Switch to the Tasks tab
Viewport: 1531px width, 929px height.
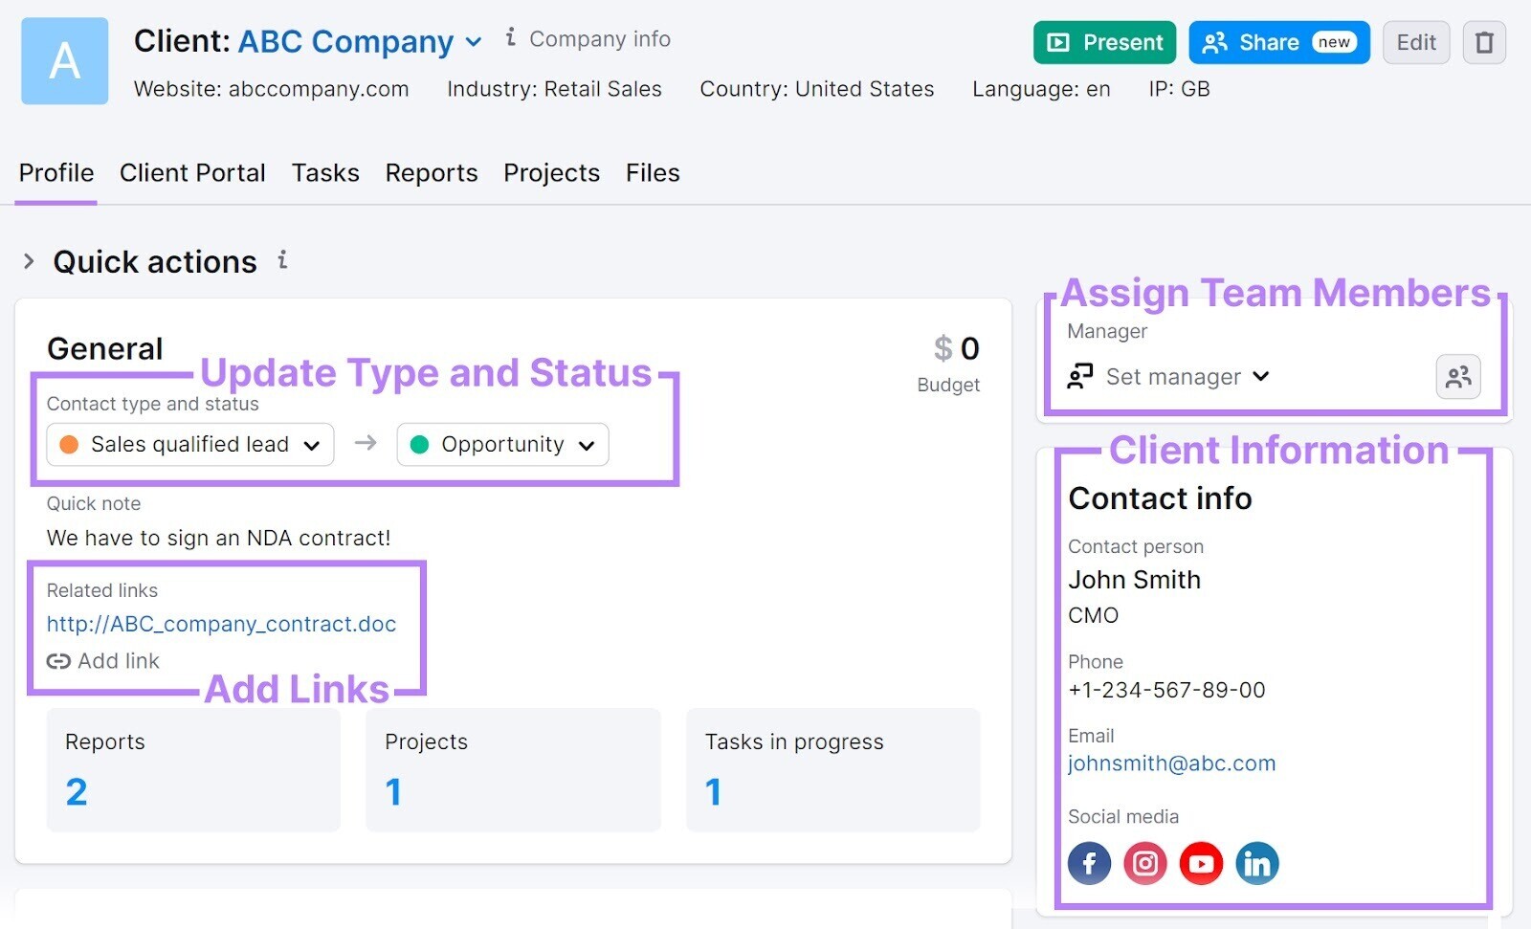click(325, 173)
